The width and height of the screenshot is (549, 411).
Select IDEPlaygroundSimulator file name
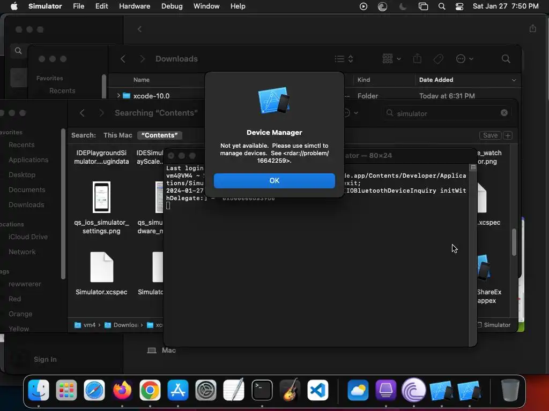click(101, 157)
